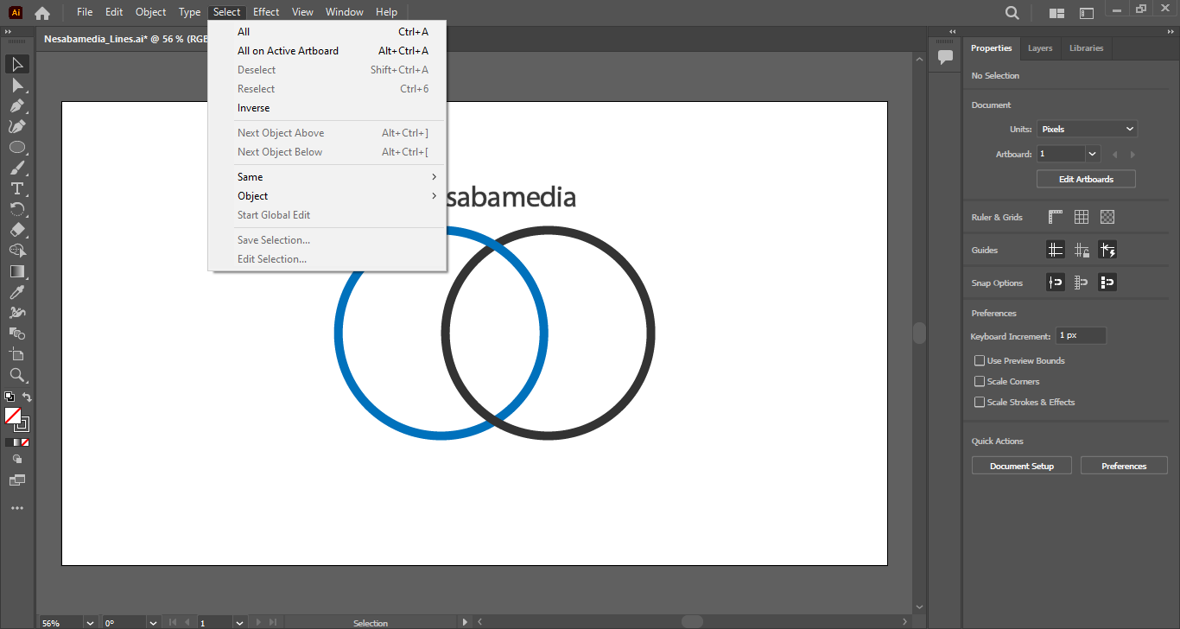1180x629 pixels.
Task: Activate the Eyedropper tool
Action: pyautogui.click(x=17, y=292)
